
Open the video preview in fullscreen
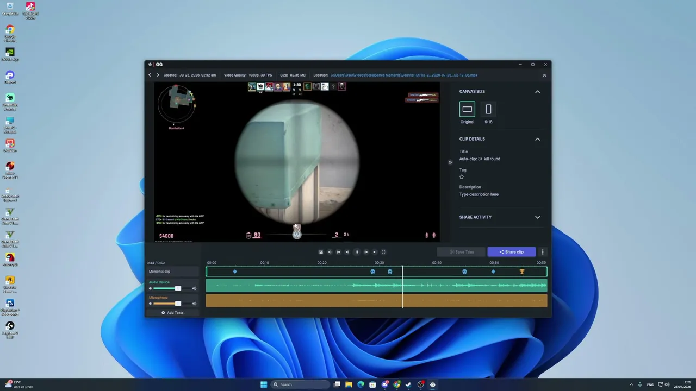coord(383,252)
